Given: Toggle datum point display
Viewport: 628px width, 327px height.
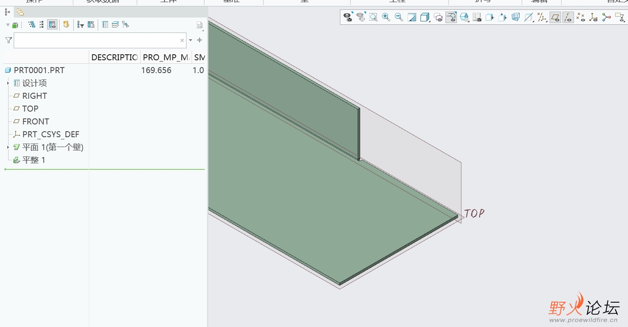Looking at the screenshot, I should point(581,17).
